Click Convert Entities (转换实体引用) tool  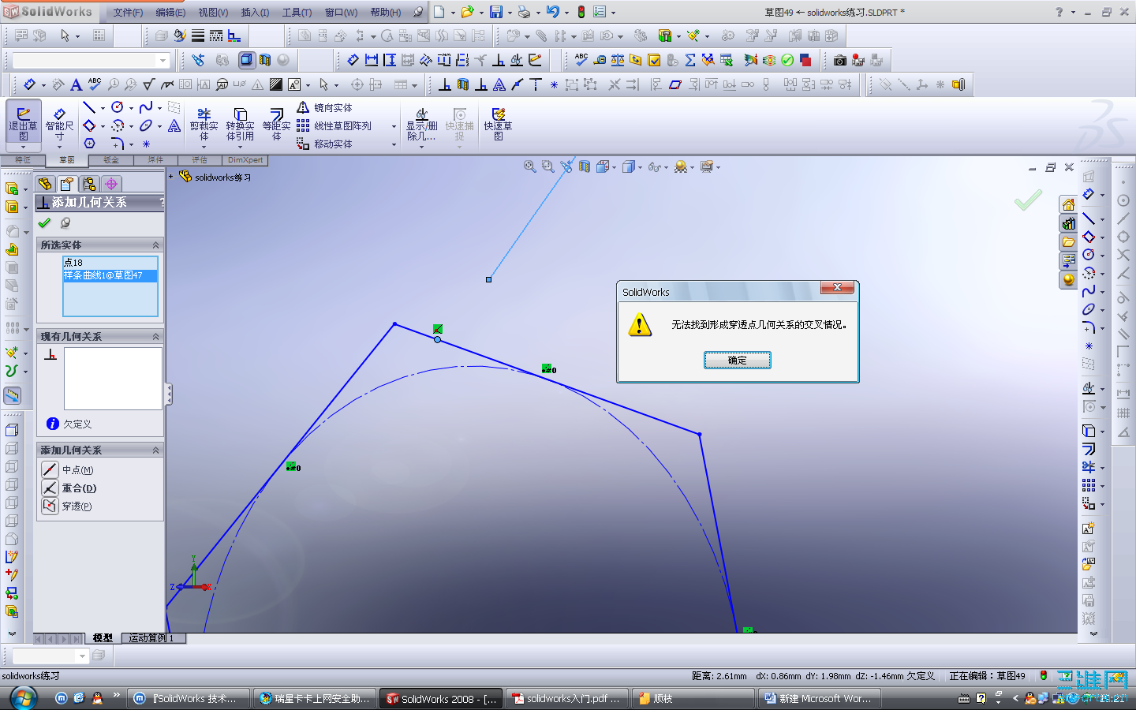pos(240,125)
